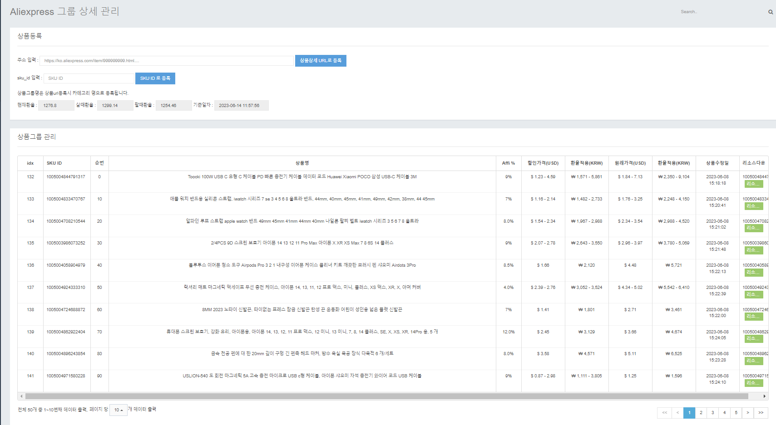This screenshot has height=425, width=776.
Task: Jump to last page with >> arrow
Action: pos(761,413)
